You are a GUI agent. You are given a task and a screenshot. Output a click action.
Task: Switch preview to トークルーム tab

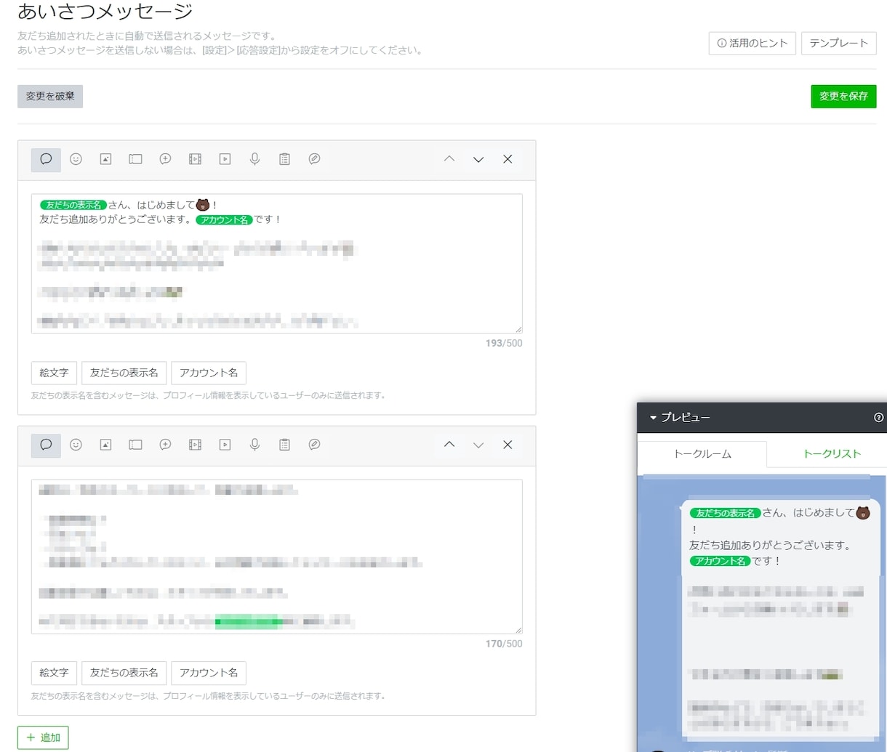coord(702,454)
